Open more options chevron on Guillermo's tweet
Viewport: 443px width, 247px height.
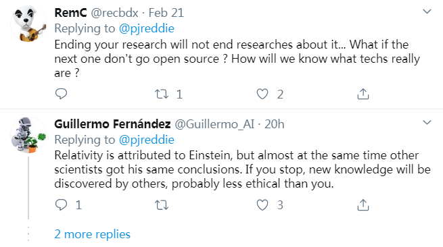[x=427, y=123]
